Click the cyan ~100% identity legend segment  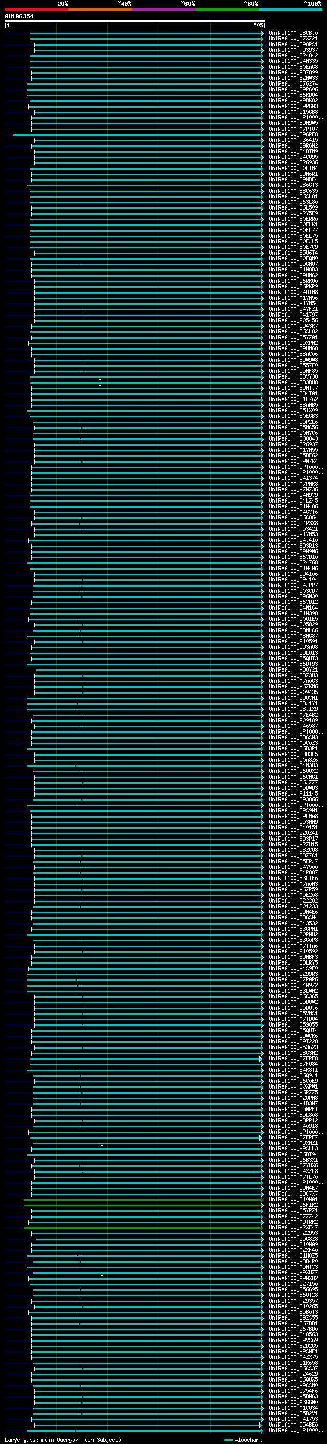(x=290, y=9)
